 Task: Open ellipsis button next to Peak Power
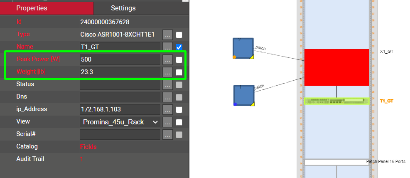(167, 59)
